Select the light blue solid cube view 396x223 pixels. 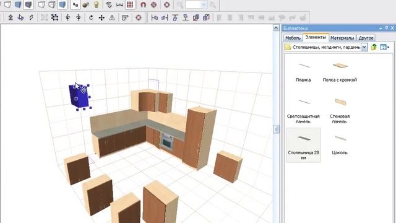(18, 4)
